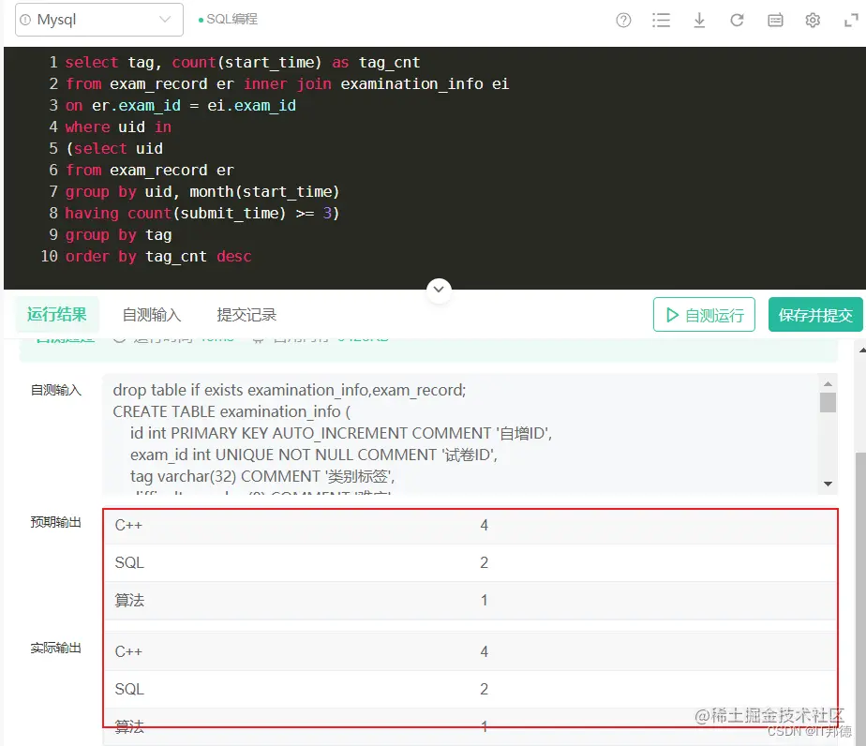Open the notes panel icon

[775, 21]
